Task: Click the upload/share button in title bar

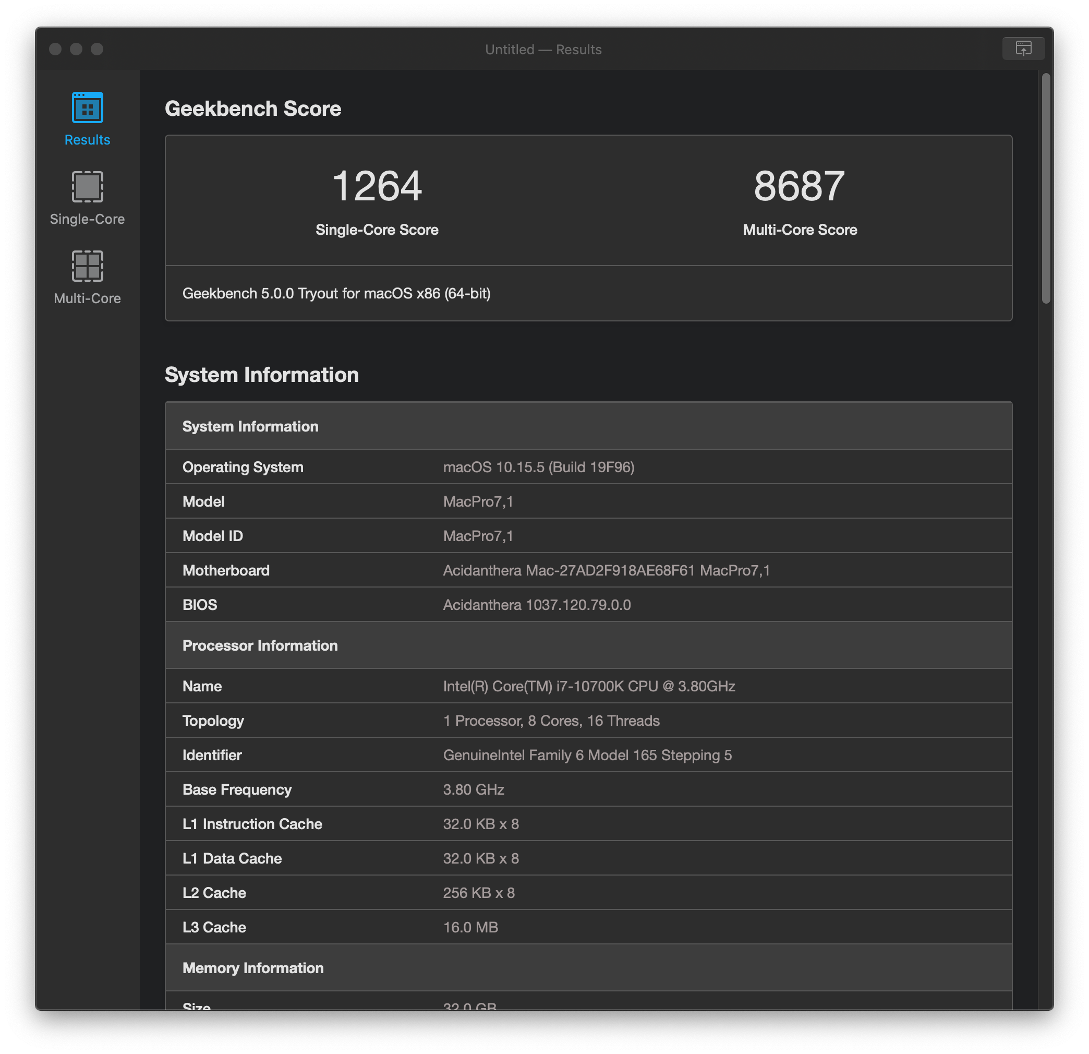Action: (x=1023, y=49)
